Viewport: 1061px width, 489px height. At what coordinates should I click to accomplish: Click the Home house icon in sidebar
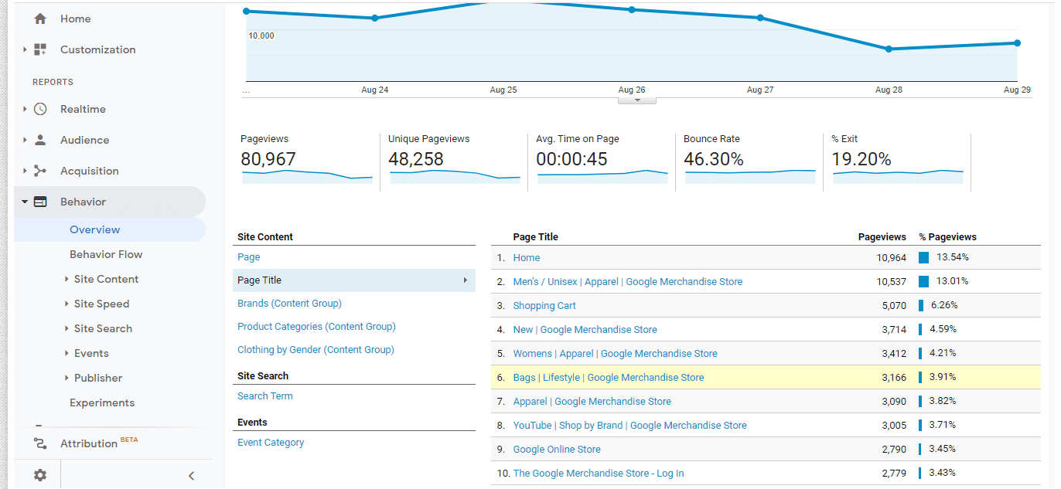(40, 19)
